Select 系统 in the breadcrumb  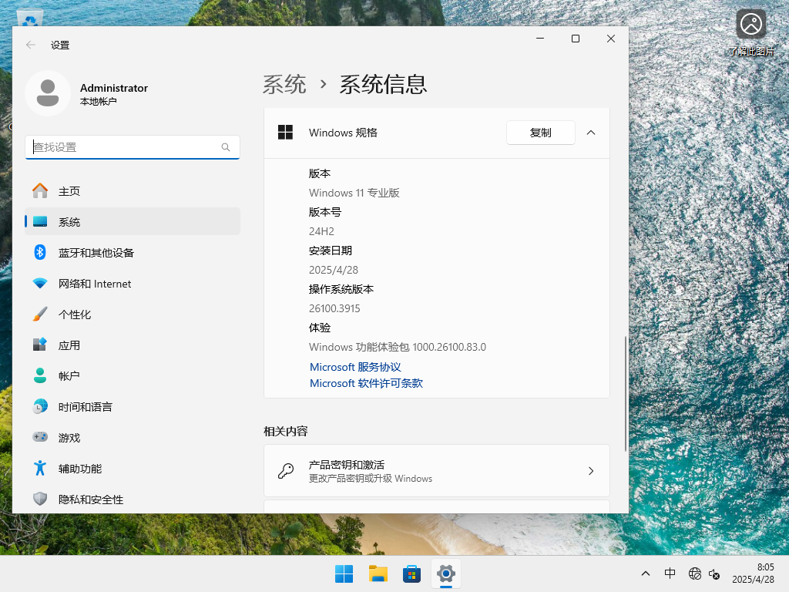pos(284,85)
